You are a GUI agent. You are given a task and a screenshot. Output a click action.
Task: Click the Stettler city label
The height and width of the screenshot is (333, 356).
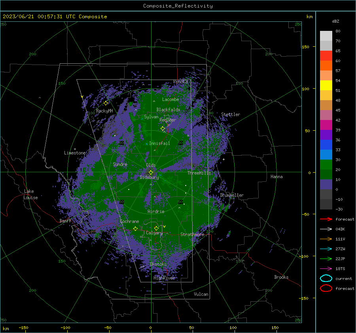[231, 114]
